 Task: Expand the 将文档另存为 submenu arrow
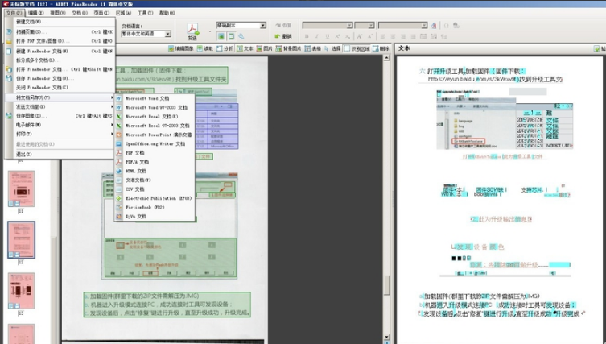pos(112,97)
